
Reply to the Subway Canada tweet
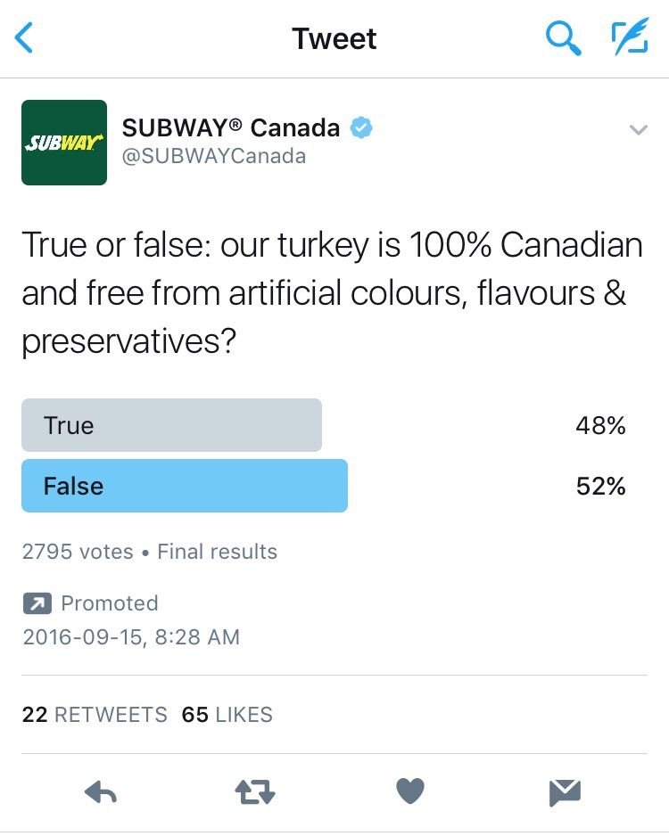pos(100,791)
